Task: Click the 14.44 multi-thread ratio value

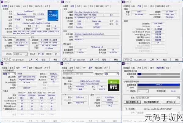Action: (x=174, y=91)
